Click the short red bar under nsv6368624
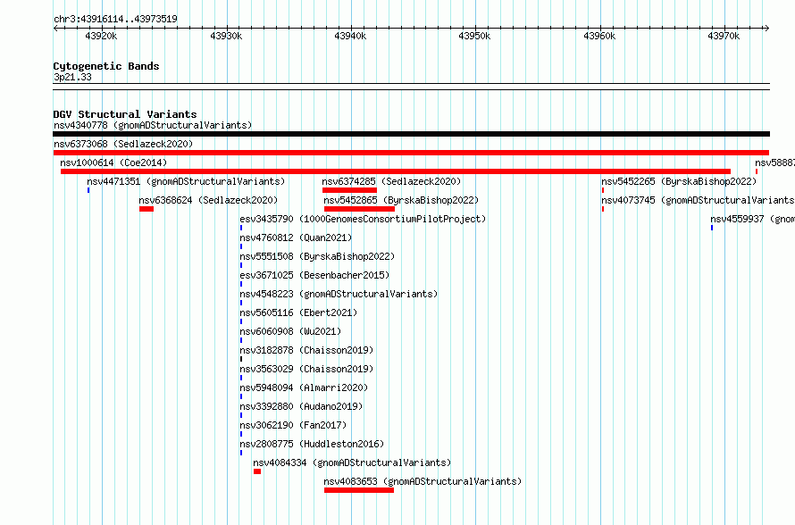The image size is (795, 525). click(146, 209)
